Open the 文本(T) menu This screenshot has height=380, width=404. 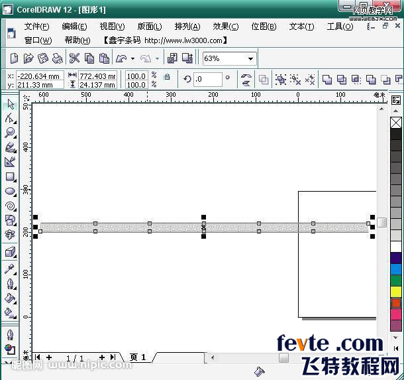coord(301,27)
